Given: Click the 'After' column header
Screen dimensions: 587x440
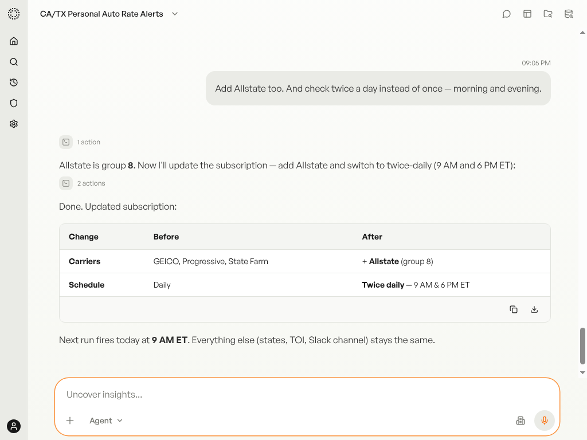Looking at the screenshot, I should [x=372, y=237].
